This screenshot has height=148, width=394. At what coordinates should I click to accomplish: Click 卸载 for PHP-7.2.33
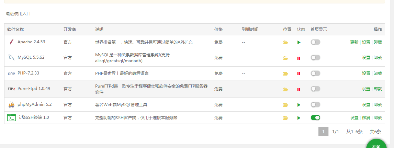(378, 73)
